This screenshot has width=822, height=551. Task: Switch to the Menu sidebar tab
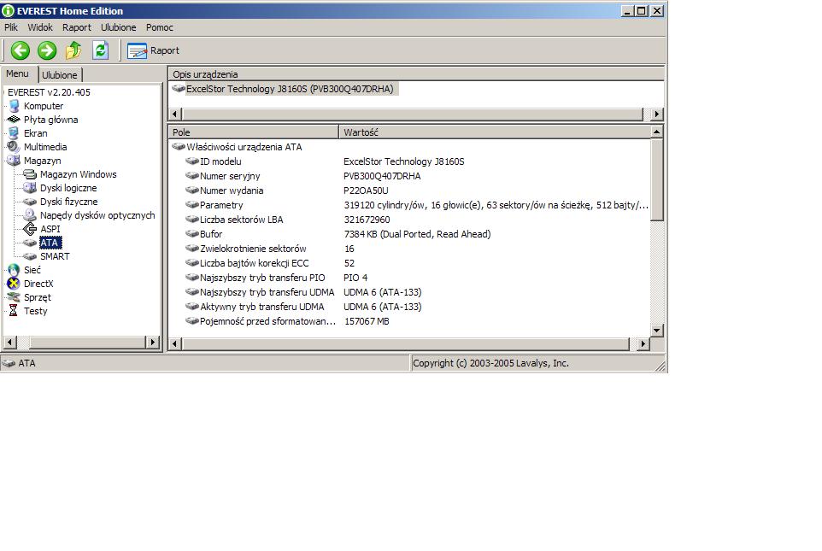pos(17,74)
